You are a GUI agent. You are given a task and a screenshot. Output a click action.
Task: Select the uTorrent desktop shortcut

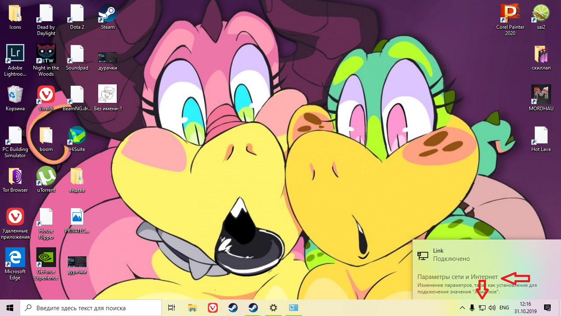46,180
